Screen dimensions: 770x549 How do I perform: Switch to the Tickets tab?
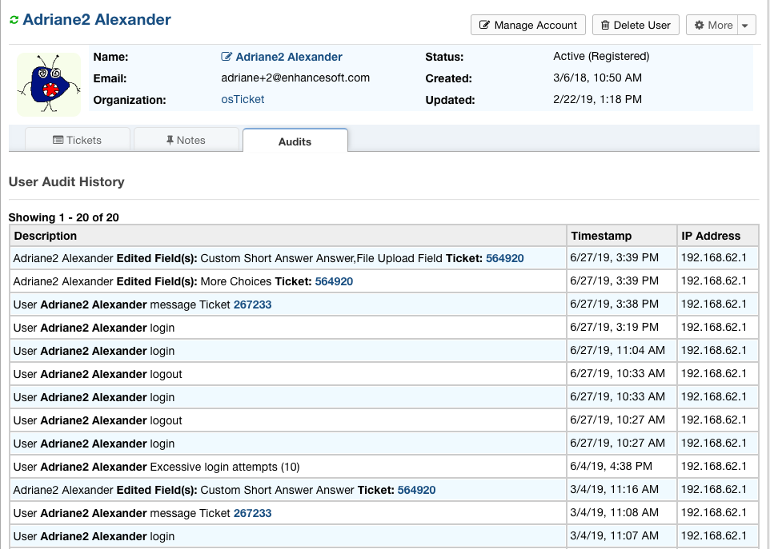tap(78, 139)
